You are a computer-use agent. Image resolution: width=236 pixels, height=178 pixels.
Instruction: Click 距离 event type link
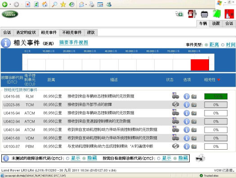point(214,44)
